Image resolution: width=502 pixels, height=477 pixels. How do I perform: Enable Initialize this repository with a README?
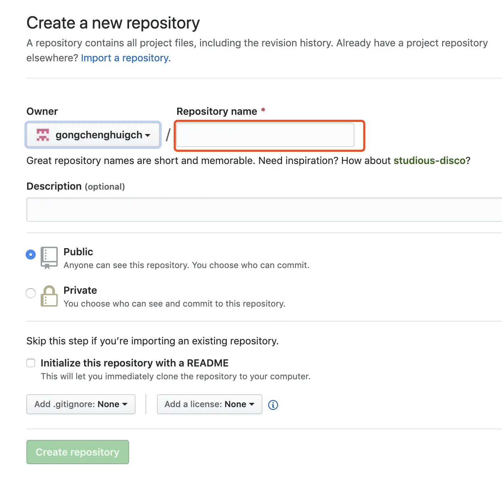(31, 363)
